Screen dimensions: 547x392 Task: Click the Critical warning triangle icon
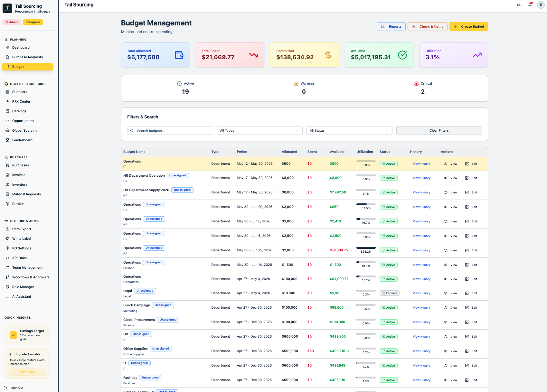click(417, 83)
